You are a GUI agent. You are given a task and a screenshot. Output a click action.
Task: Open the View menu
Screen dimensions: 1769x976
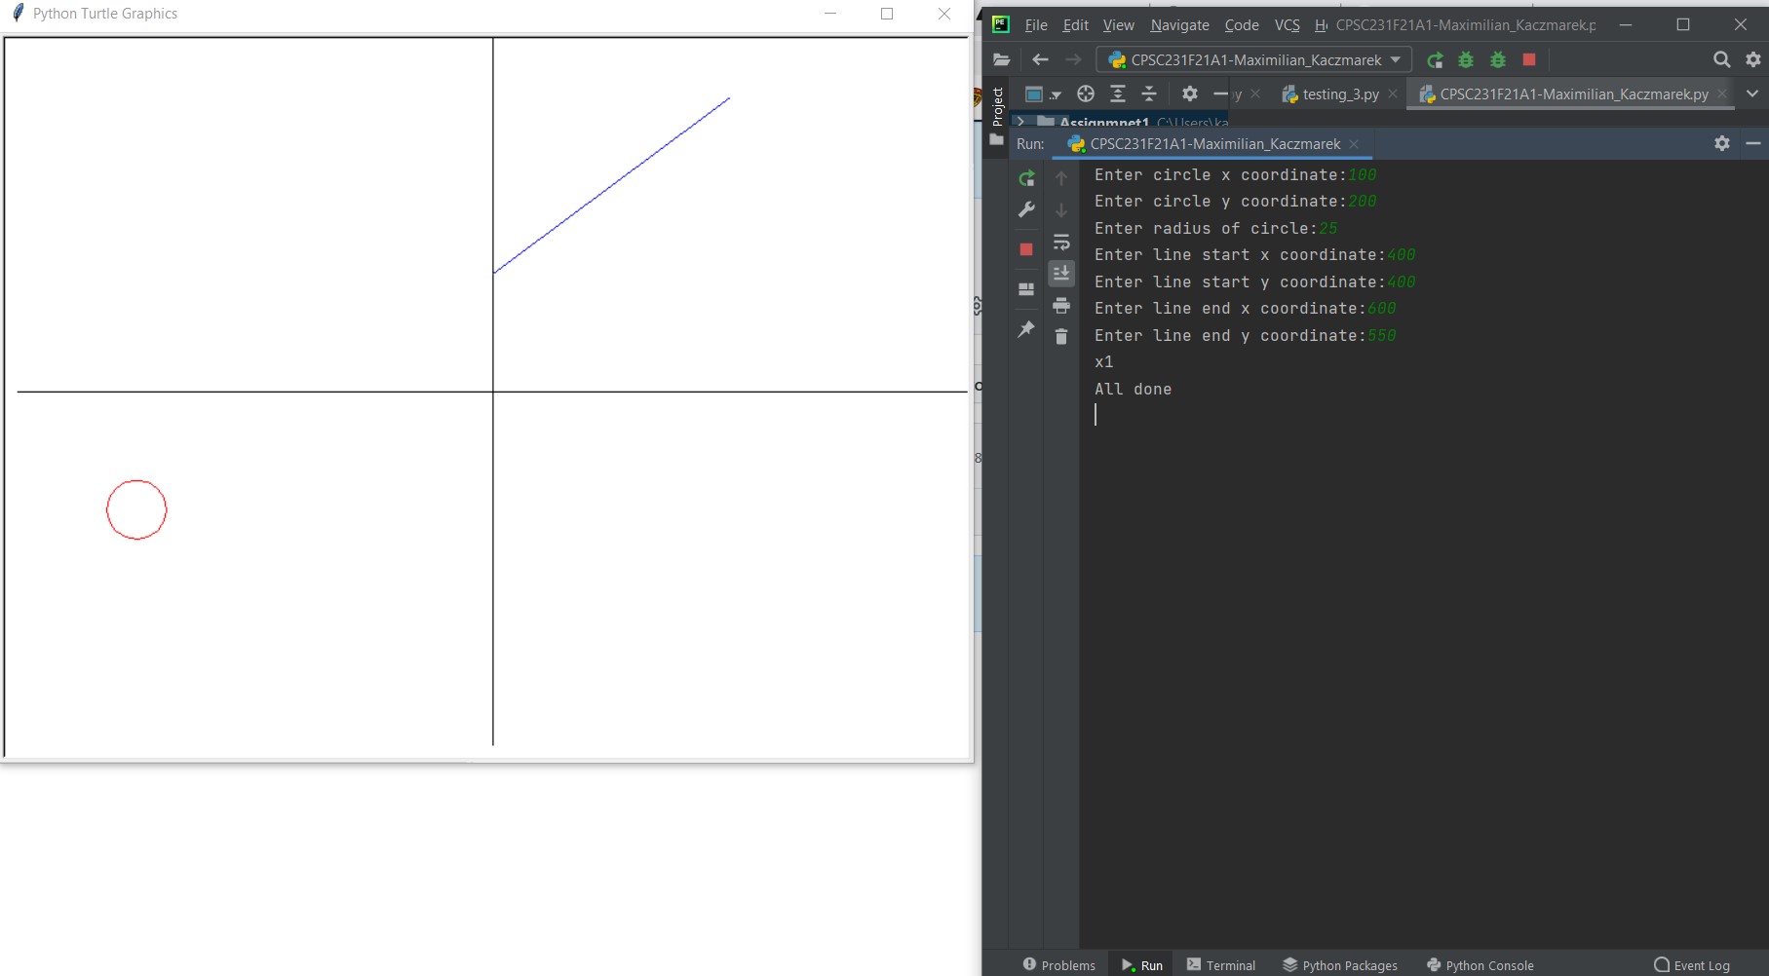[1119, 25]
